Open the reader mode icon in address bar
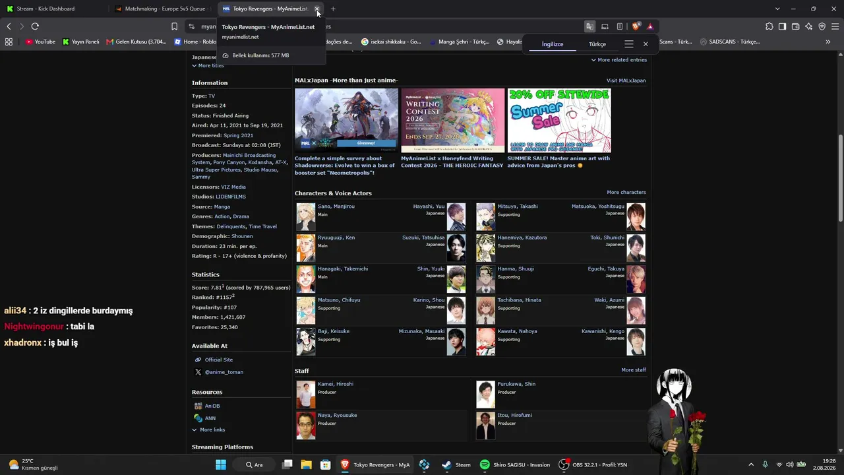Viewport: 844px width, 475px height. pyautogui.click(x=620, y=26)
